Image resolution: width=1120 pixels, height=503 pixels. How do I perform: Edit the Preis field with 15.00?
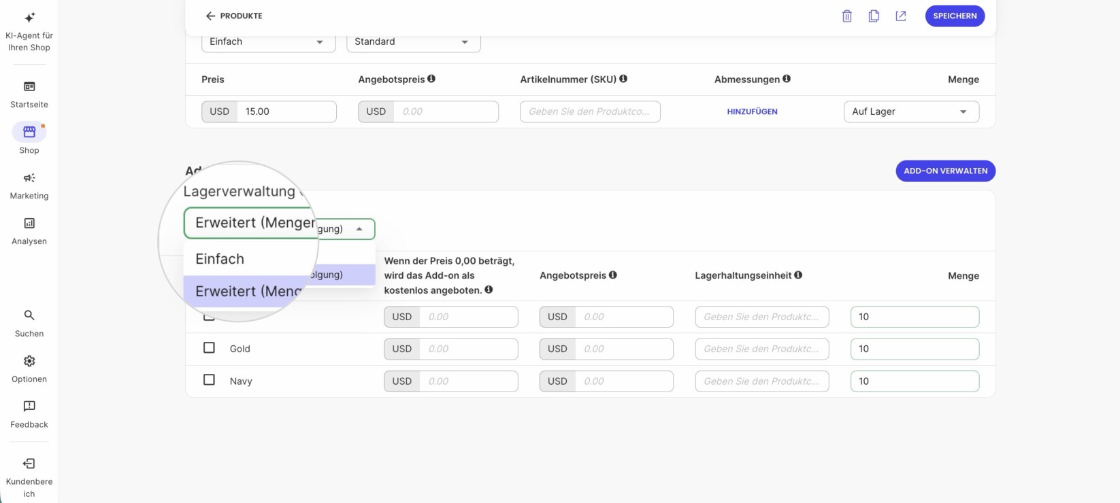286,111
